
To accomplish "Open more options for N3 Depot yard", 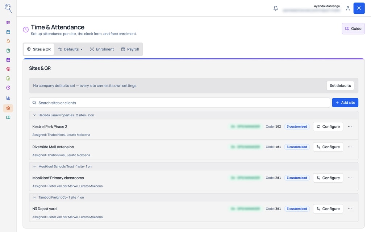I will [x=350, y=209].
